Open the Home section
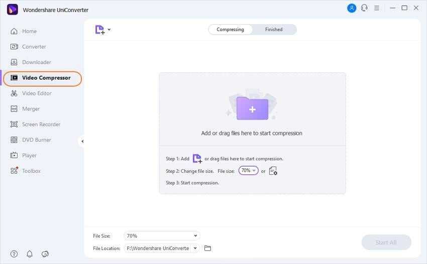 point(29,31)
